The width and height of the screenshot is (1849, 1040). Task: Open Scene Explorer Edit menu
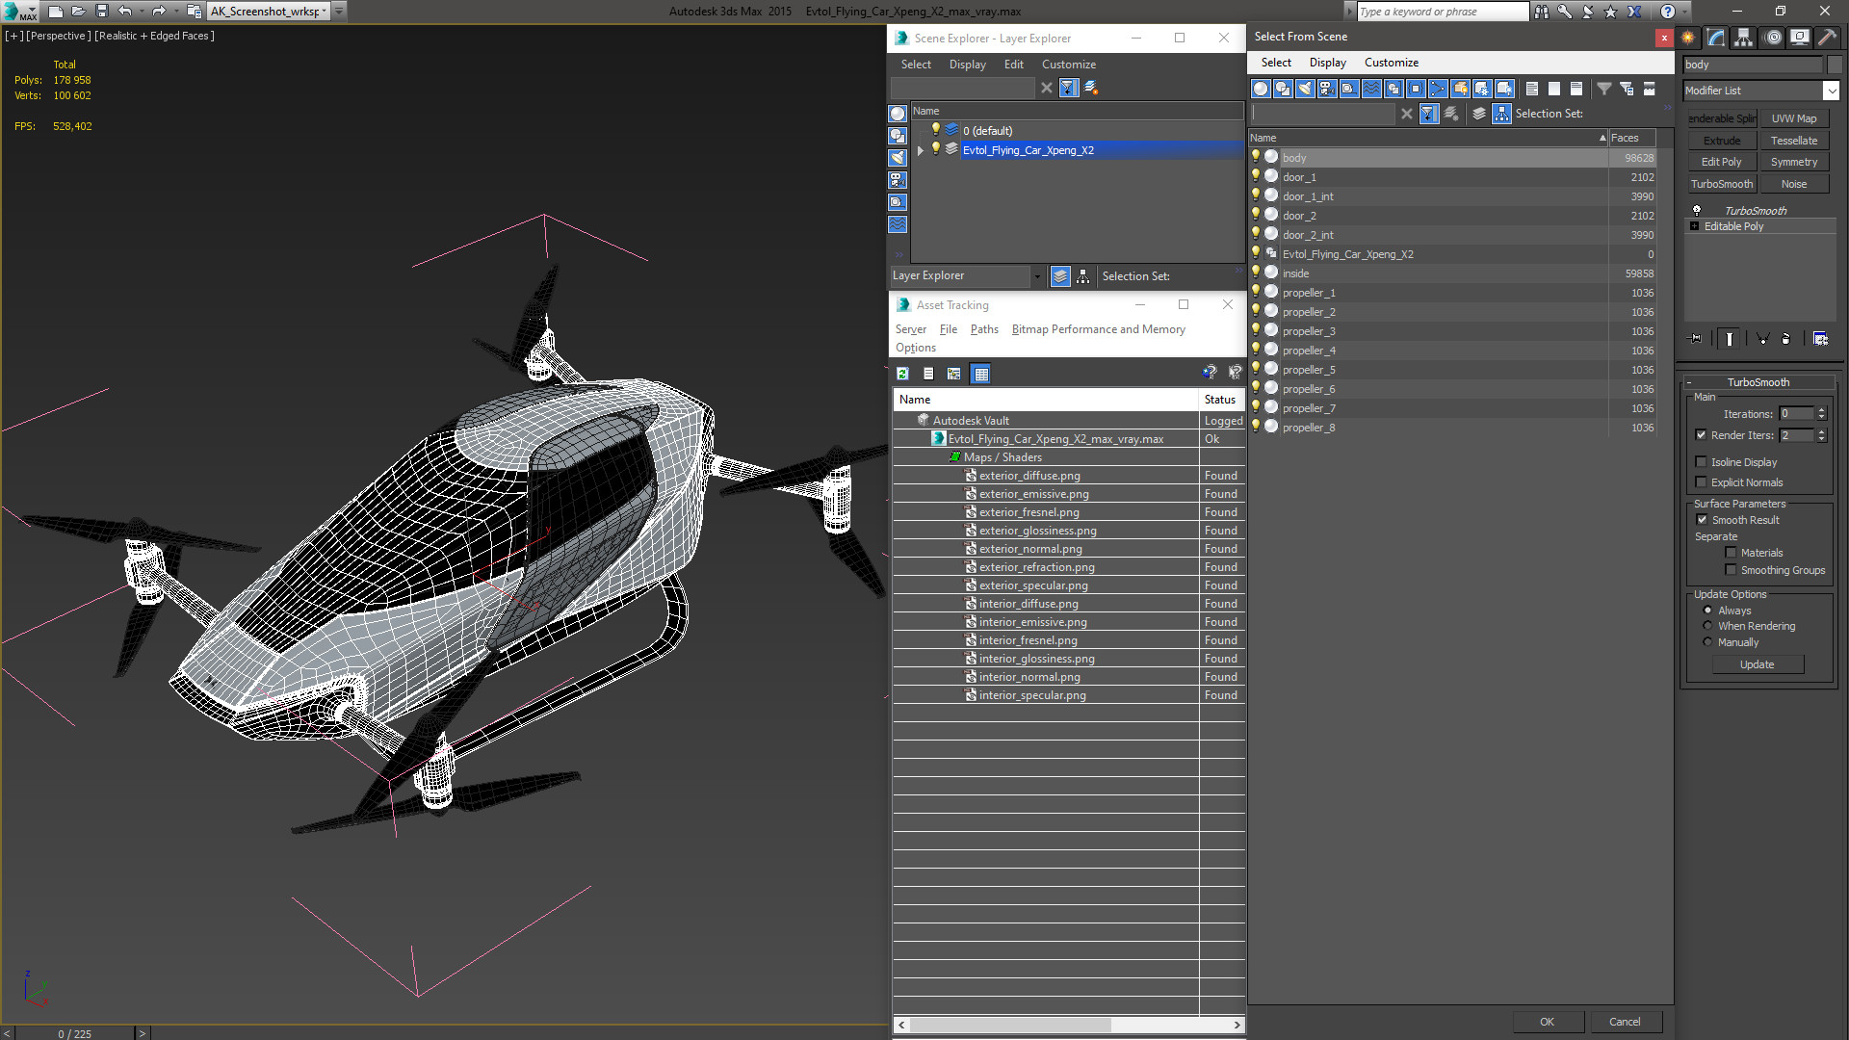coord(1013,65)
